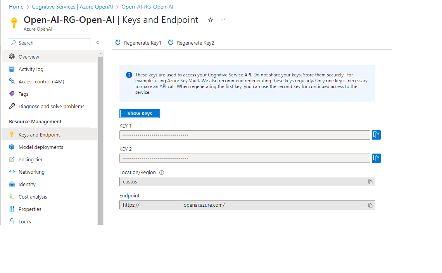The image size is (442, 273).
Task: Open Cognitive Services | Azure OpenAI breadcrumb
Action: 73,7
